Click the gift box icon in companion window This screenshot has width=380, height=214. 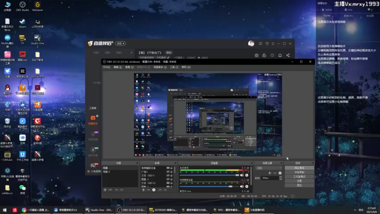(x=256, y=55)
